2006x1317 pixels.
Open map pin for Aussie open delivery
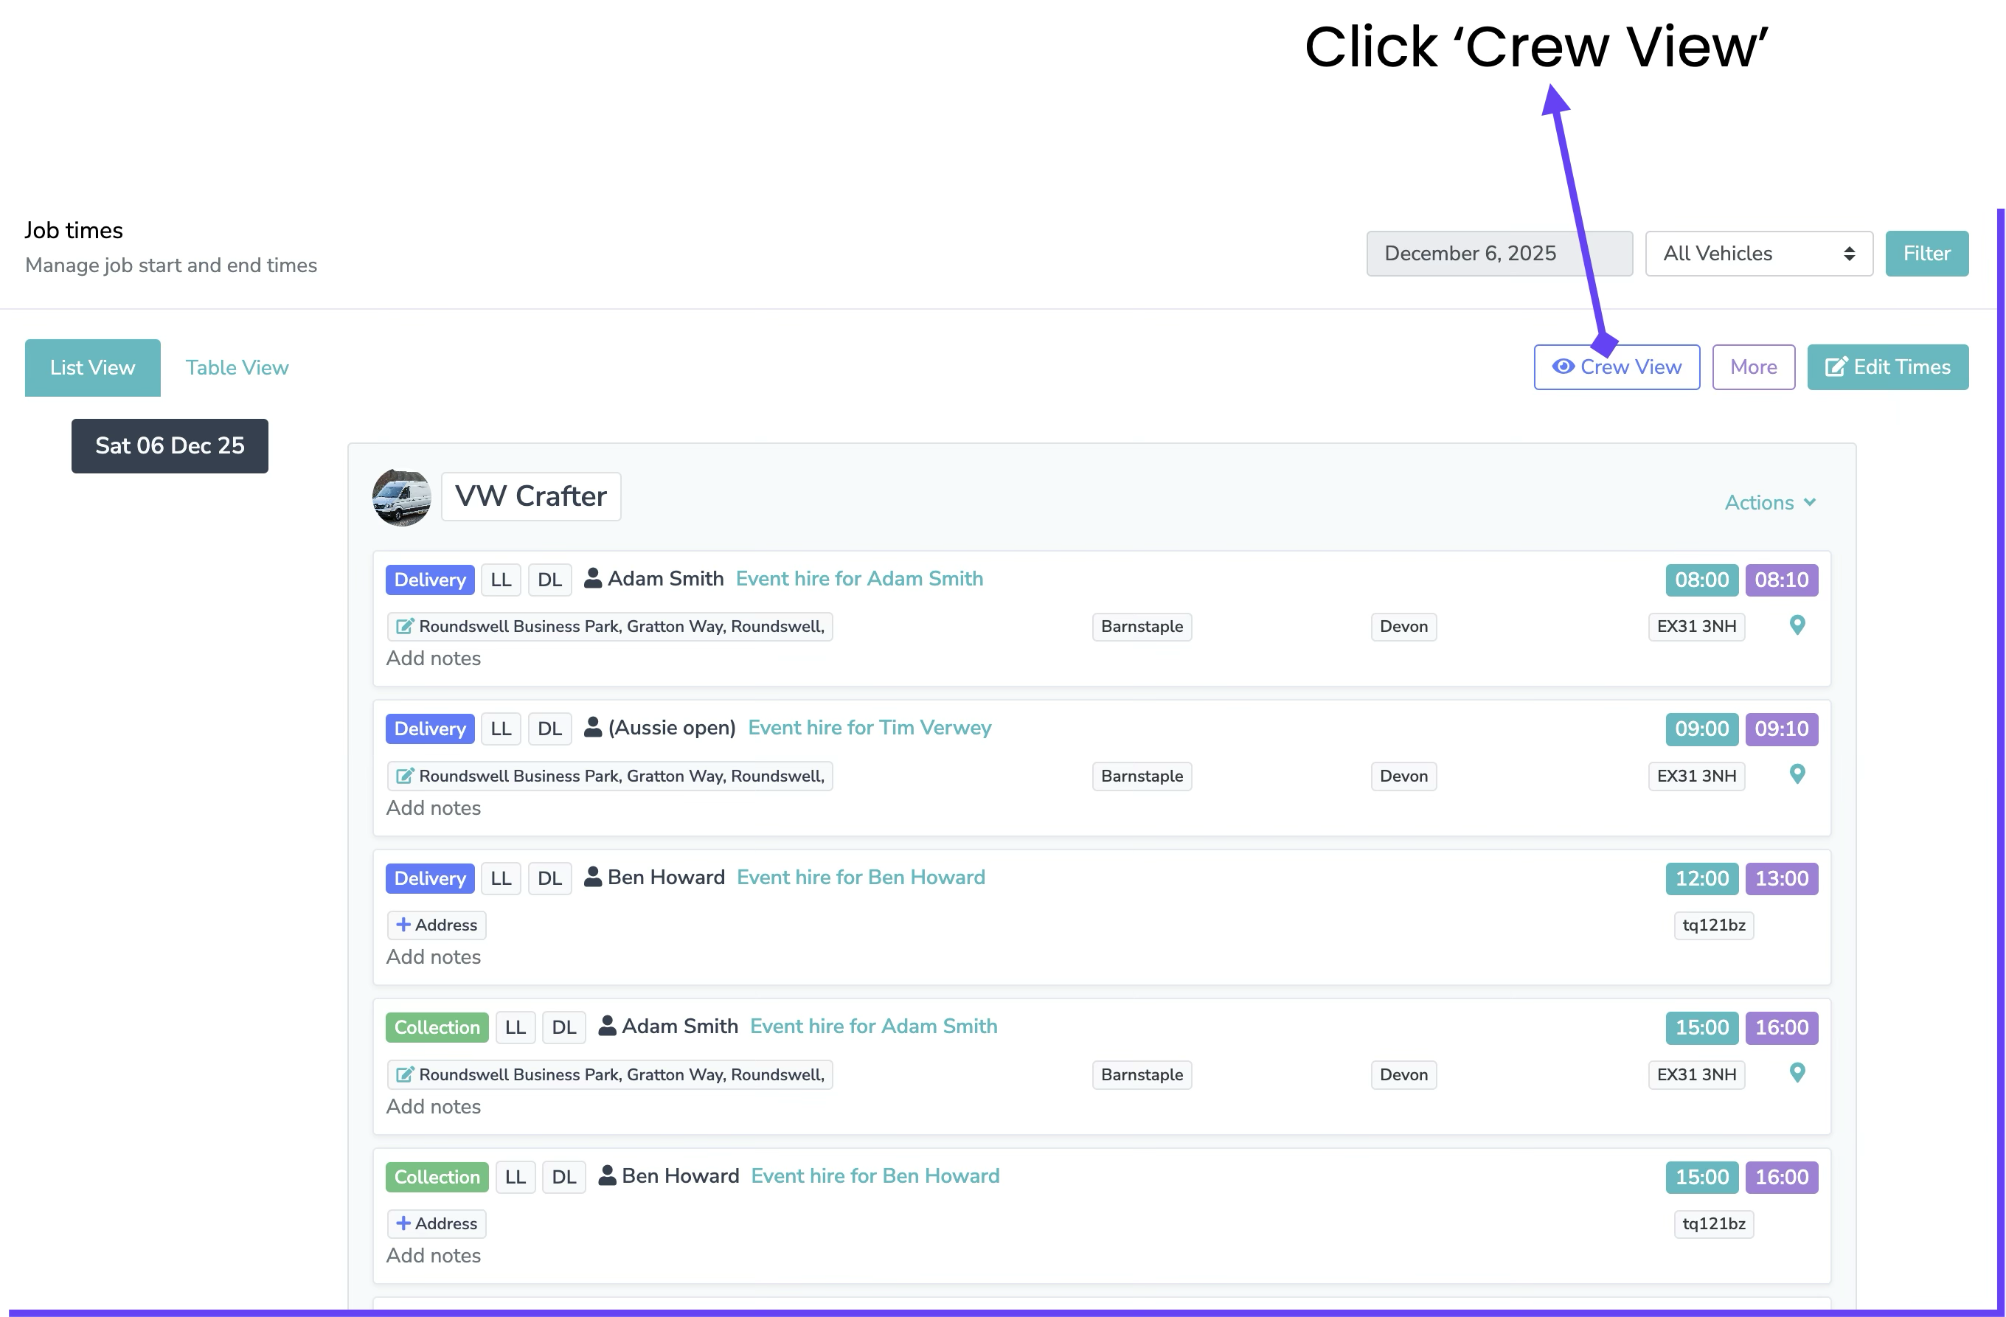tap(1797, 774)
